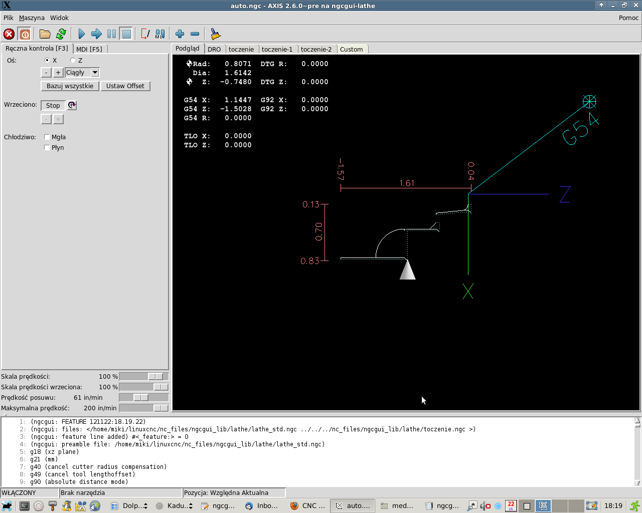Viewport: 642px width, 513px height.
Task: Click volume muted tray icon
Action: (485, 506)
